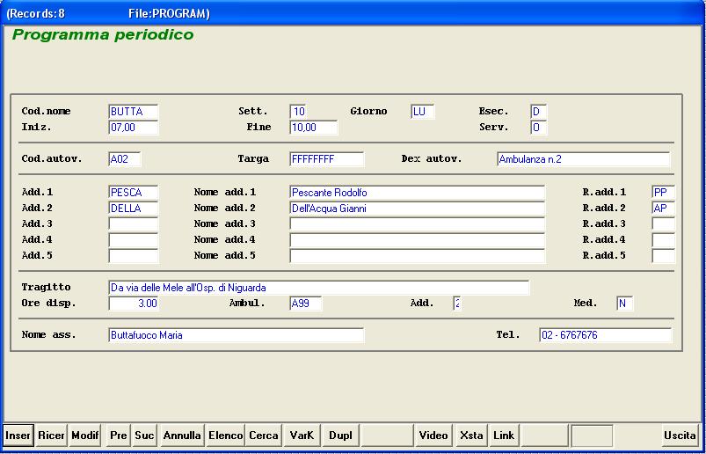706x454 pixels.
Task: Go to next record with Suc
Action: click(x=144, y=436)
